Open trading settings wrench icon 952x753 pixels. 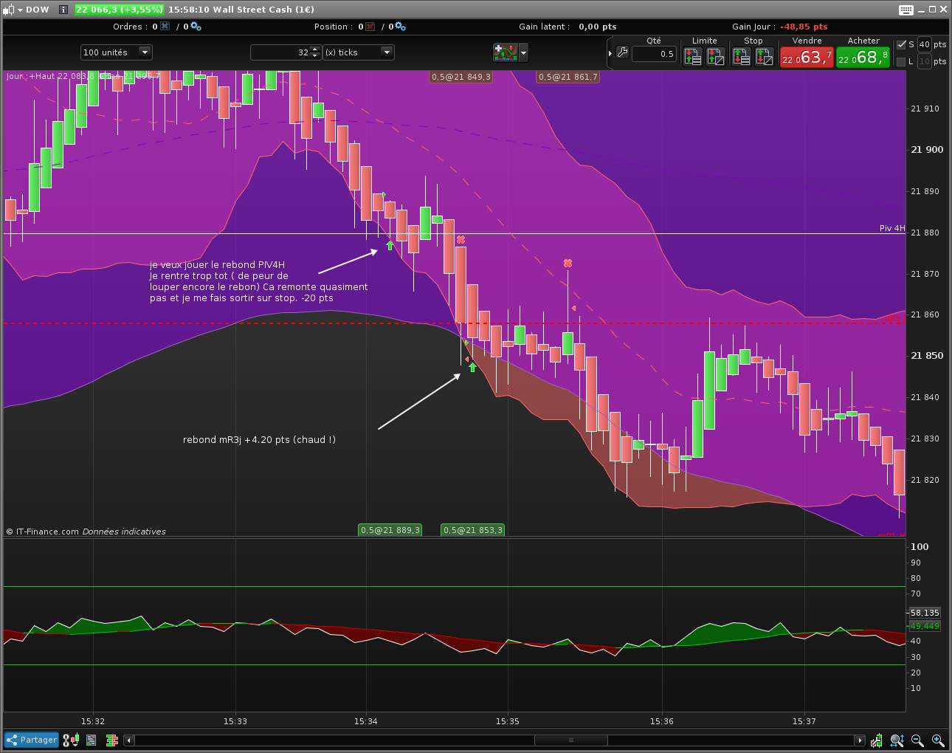pyautogui.click(x=622, y=53)
